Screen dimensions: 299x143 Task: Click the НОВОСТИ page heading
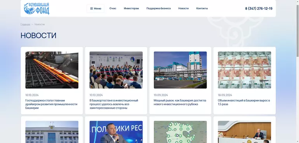click(38, 36)
